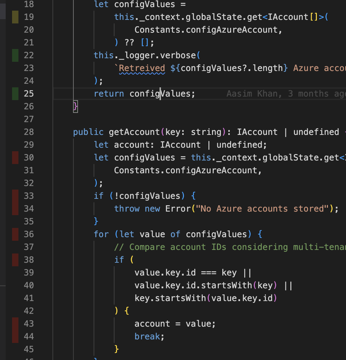Screen dimensions: 346x360
Task: Click the highlighted closing brace on line 26
Action: [x=75, y=107]
